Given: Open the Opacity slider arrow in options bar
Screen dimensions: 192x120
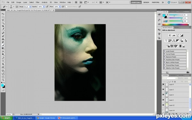Looking at the screenshot, I should click(44, 7).
